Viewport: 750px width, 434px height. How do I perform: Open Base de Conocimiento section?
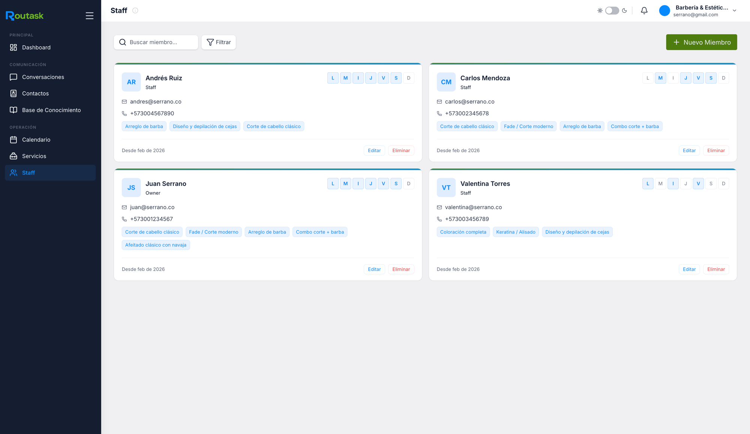50,110
